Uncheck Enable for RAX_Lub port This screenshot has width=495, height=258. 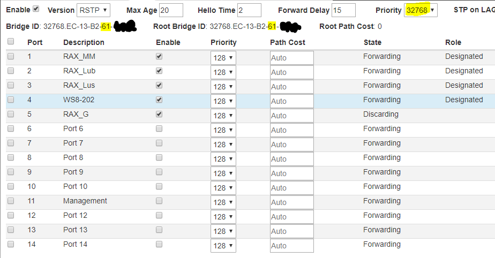(x=159, y=71)
